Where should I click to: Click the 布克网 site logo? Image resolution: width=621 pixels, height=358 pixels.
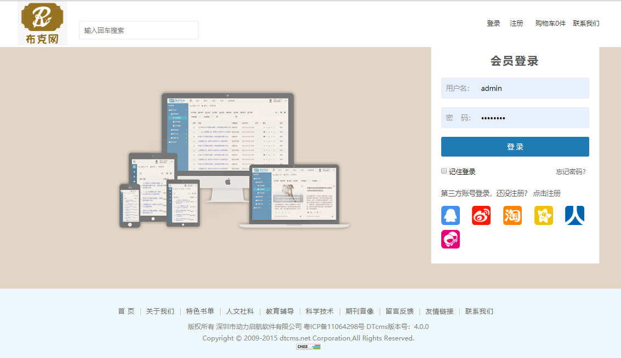pos(42,24)
